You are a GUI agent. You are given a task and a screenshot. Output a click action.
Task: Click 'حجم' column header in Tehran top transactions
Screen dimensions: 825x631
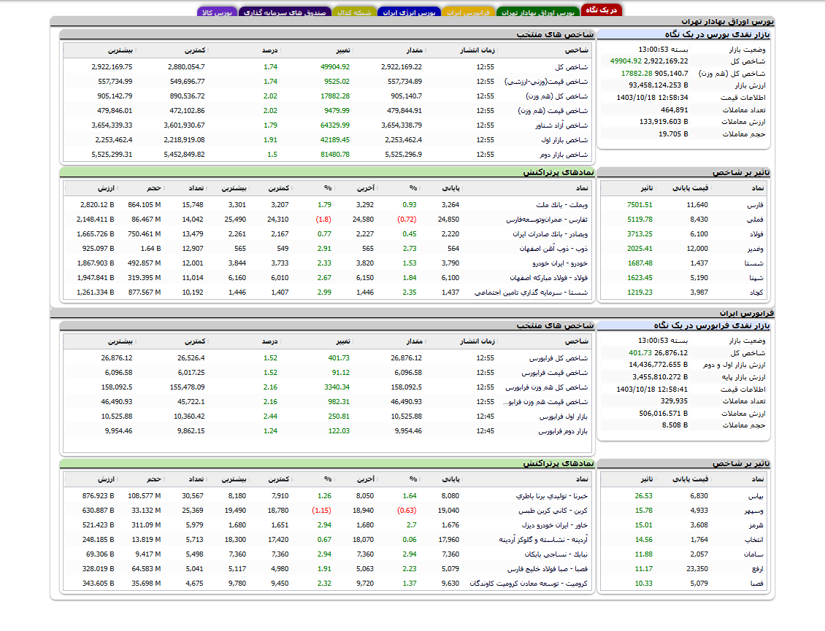(x=153, y=188)
